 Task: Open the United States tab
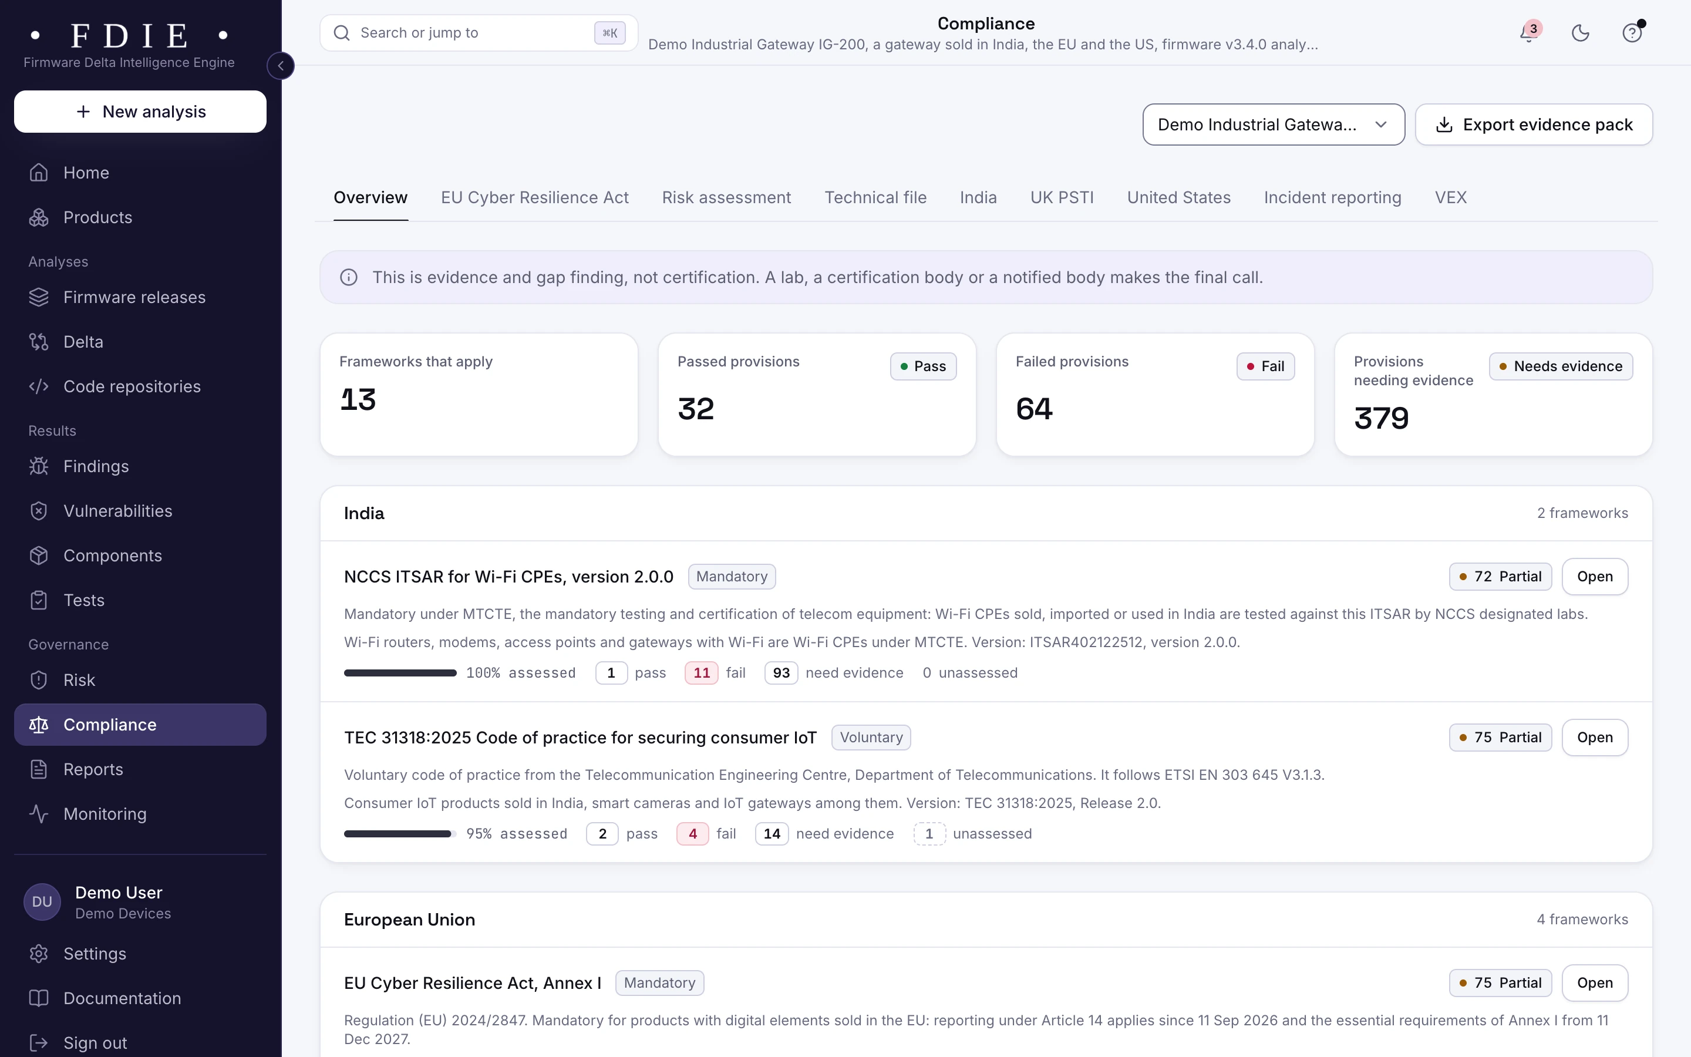tap(1178, 198)
